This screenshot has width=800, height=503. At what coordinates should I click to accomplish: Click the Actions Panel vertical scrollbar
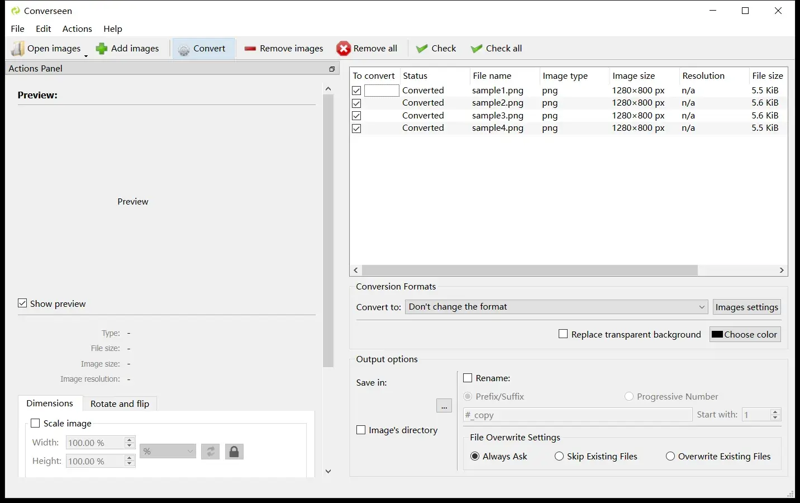(328, 230)
